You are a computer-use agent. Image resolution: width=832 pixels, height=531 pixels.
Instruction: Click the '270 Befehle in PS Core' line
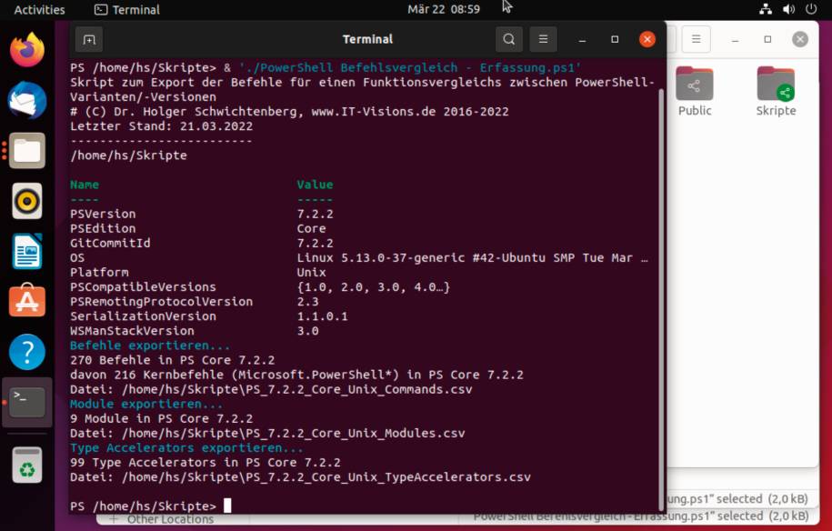(x=173, y=360)
